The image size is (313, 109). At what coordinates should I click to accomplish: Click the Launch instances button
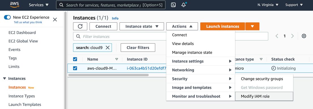tap(223, 26)
